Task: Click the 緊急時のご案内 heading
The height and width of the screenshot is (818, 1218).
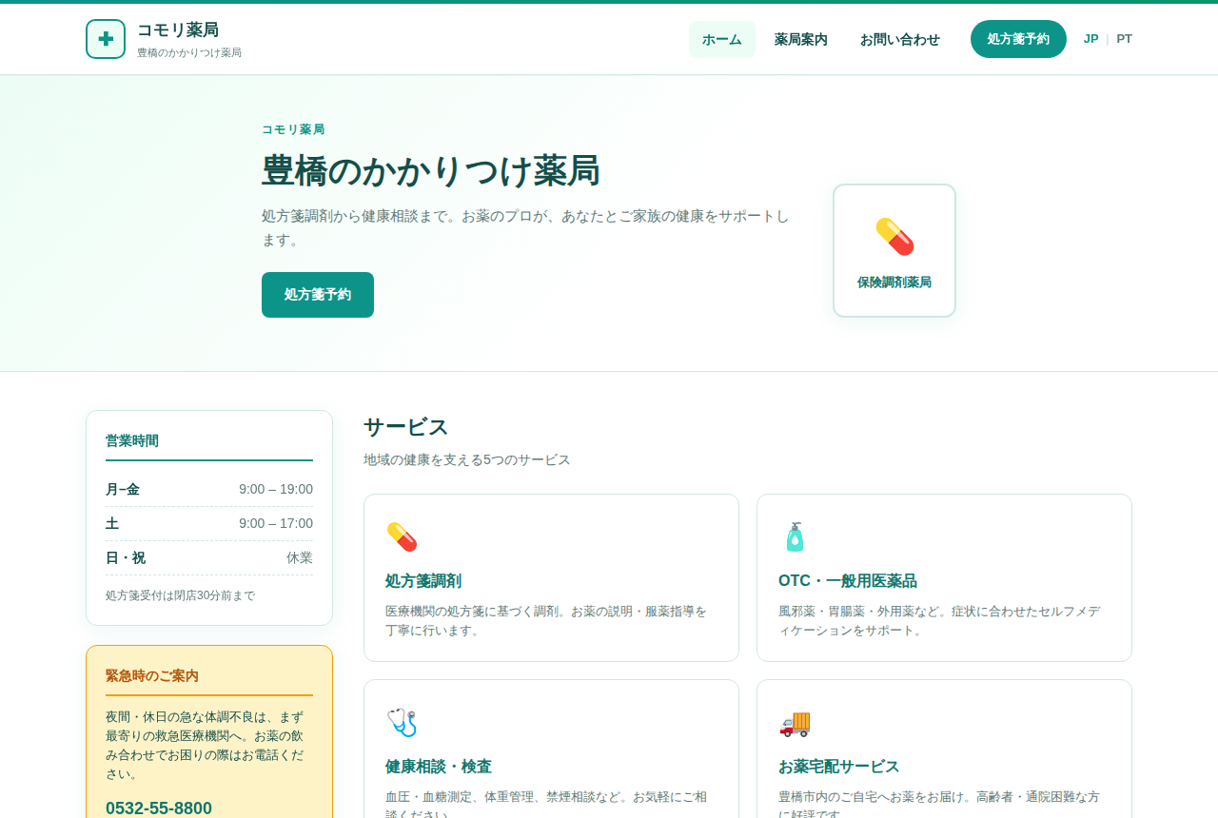Action: pyautogui.click(x=152, y=676)
